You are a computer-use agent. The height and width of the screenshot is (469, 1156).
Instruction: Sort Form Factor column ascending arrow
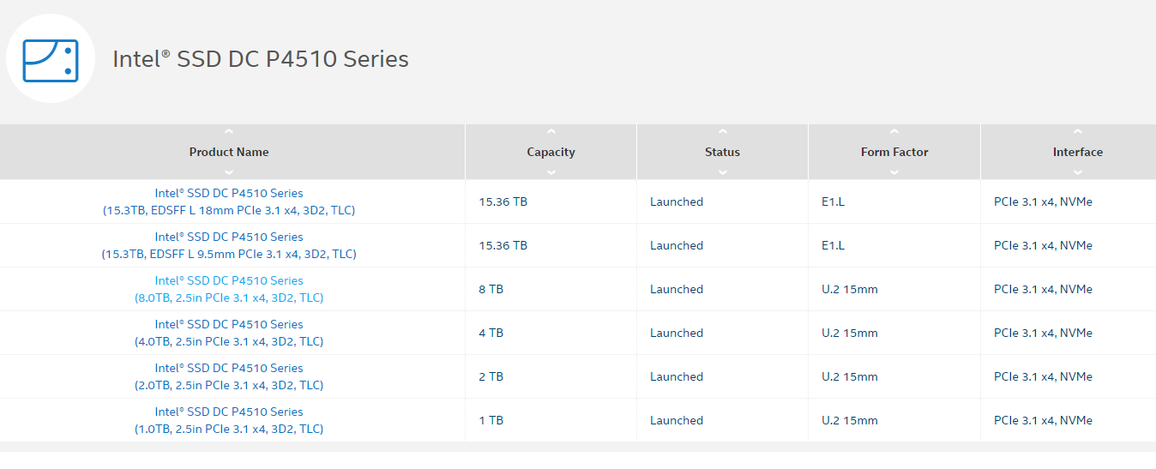click(x=894, y=132)
